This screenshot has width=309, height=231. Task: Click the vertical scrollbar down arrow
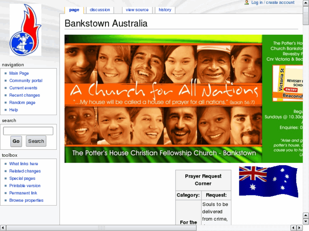pos(306,221)
